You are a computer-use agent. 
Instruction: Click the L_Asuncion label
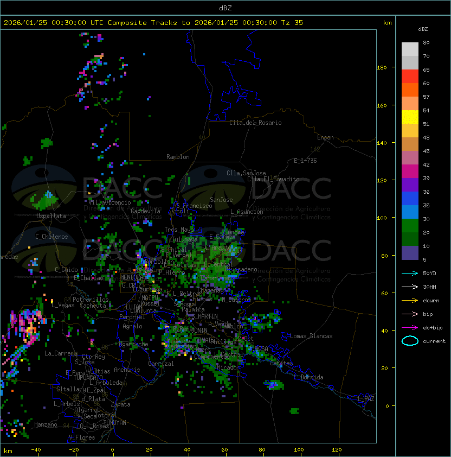(x=247, y=212)
